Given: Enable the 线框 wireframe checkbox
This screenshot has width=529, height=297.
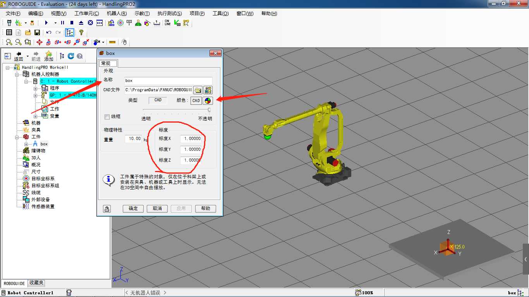Looking at the screenshot, I should click(x=107, y=117).
